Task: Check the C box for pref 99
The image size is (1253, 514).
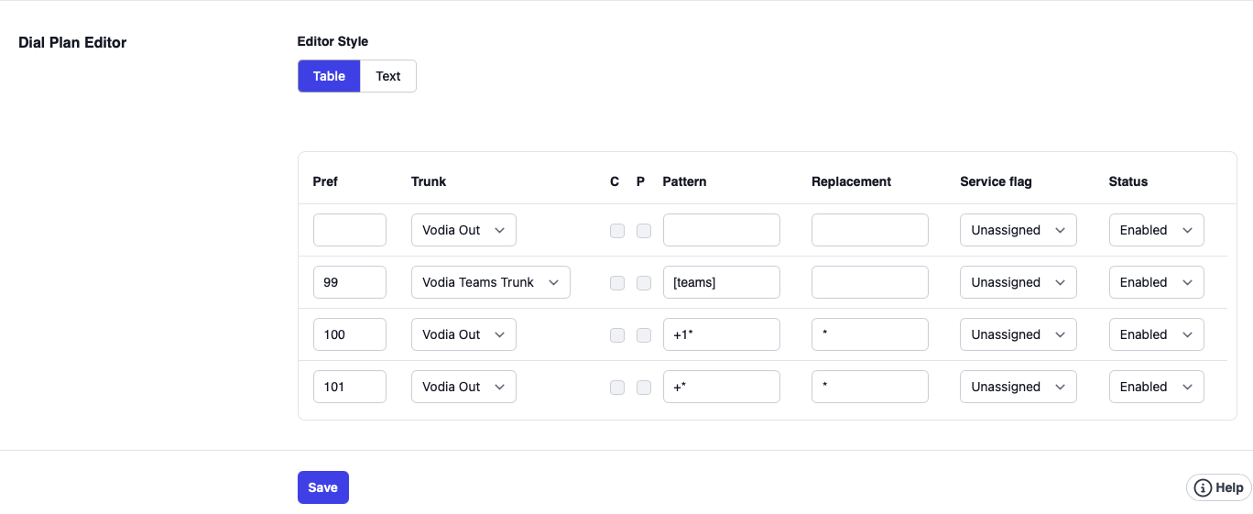Action: 617,283
